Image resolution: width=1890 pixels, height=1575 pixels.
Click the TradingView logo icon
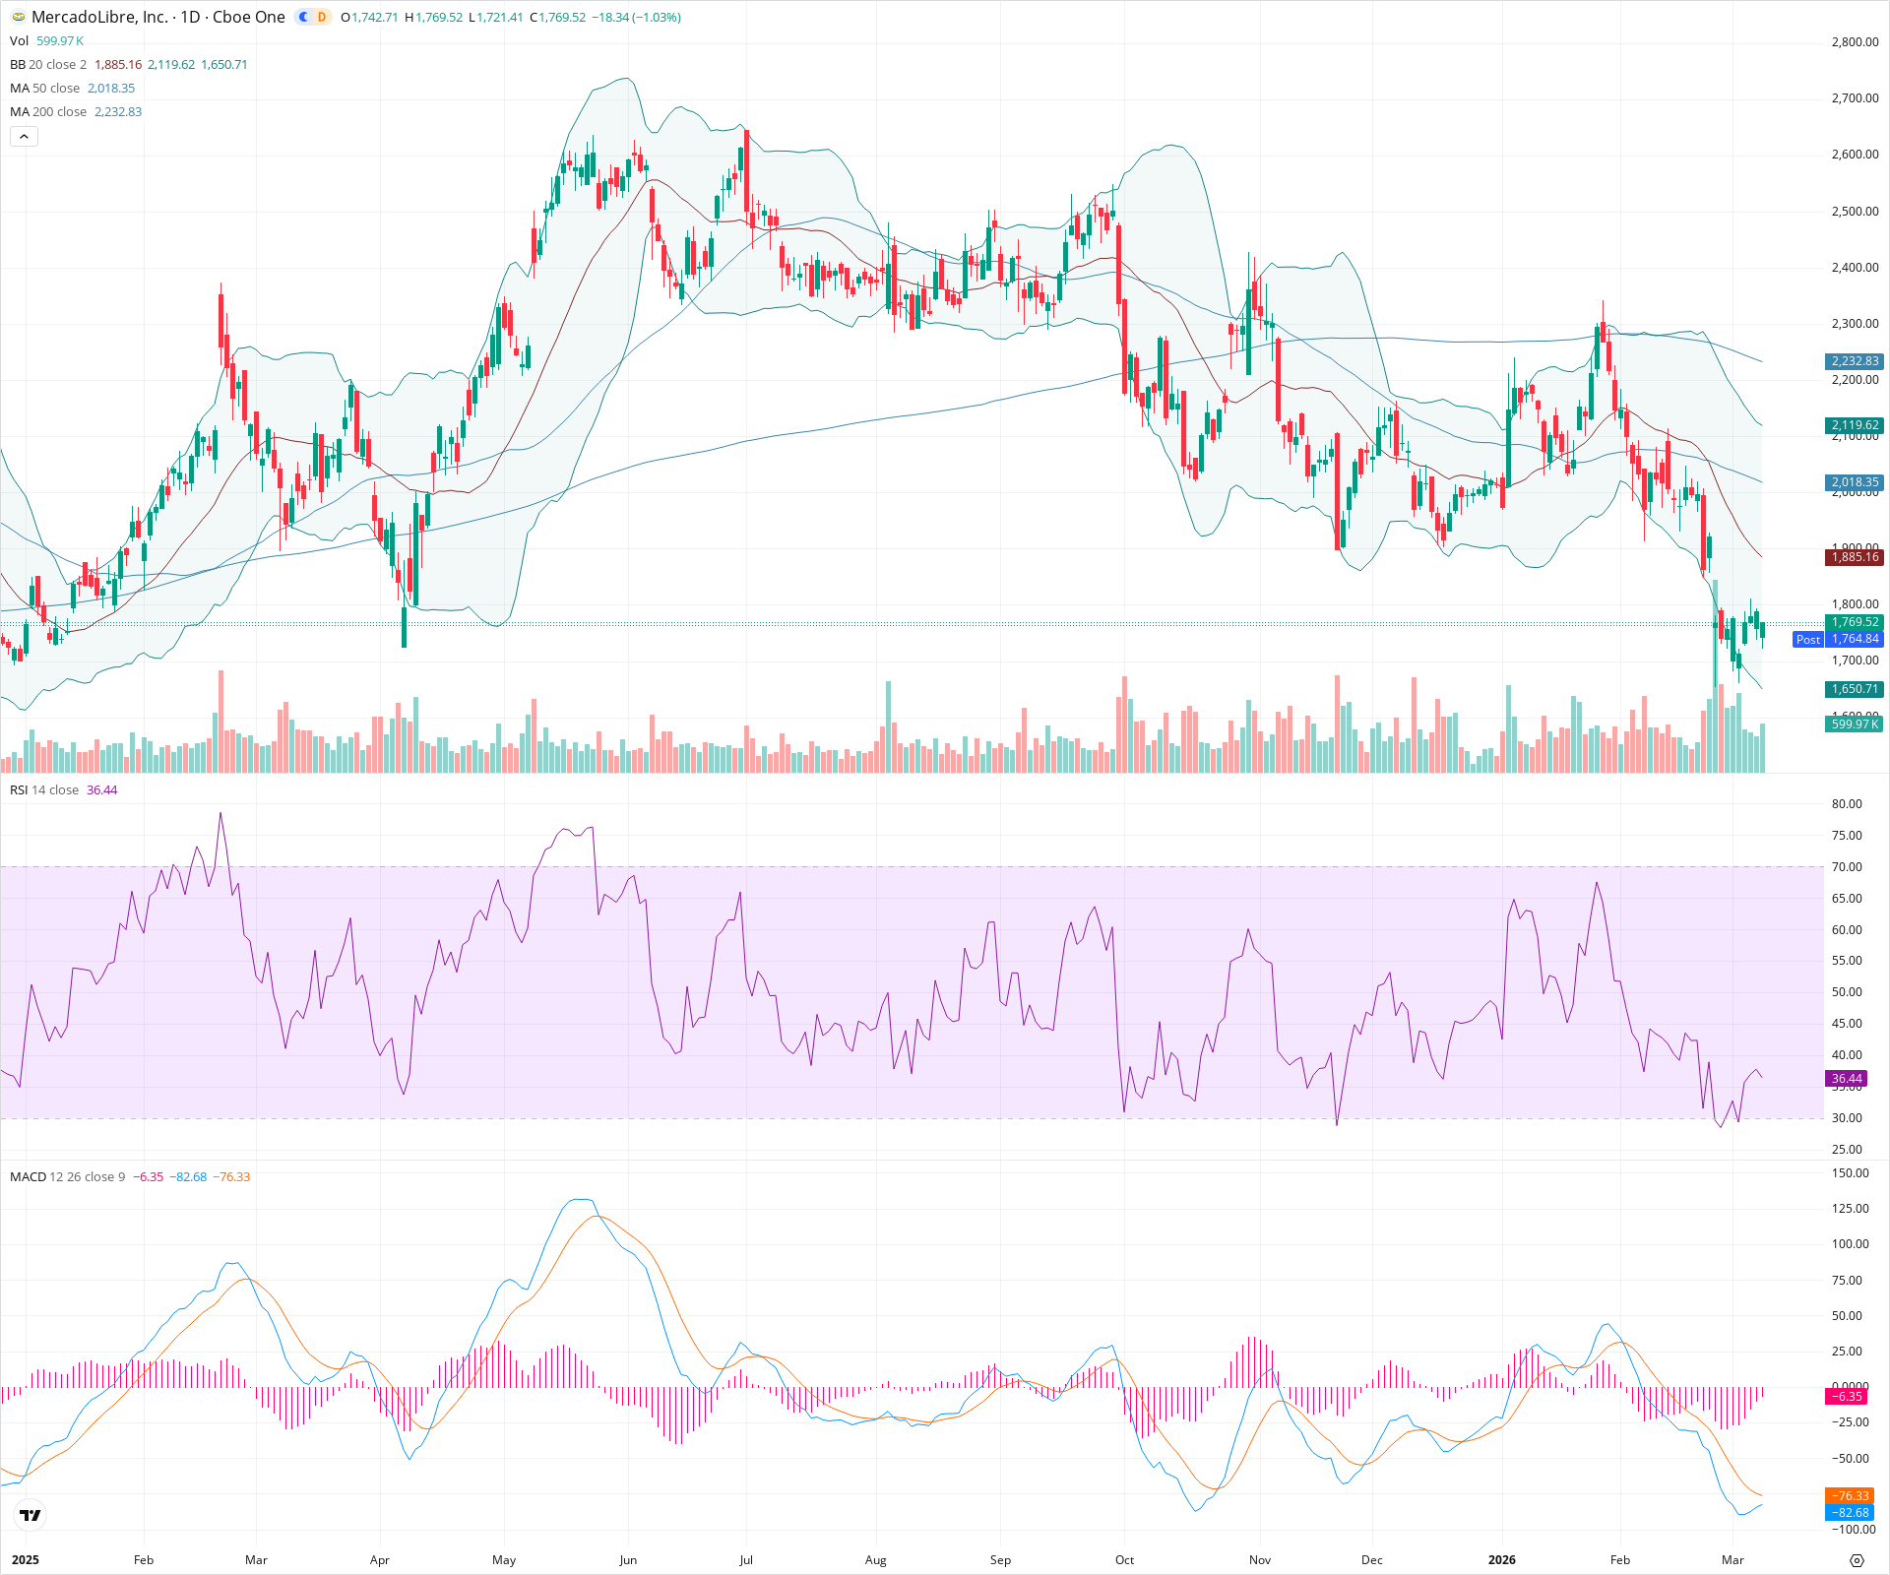[x=31, y=1515]
